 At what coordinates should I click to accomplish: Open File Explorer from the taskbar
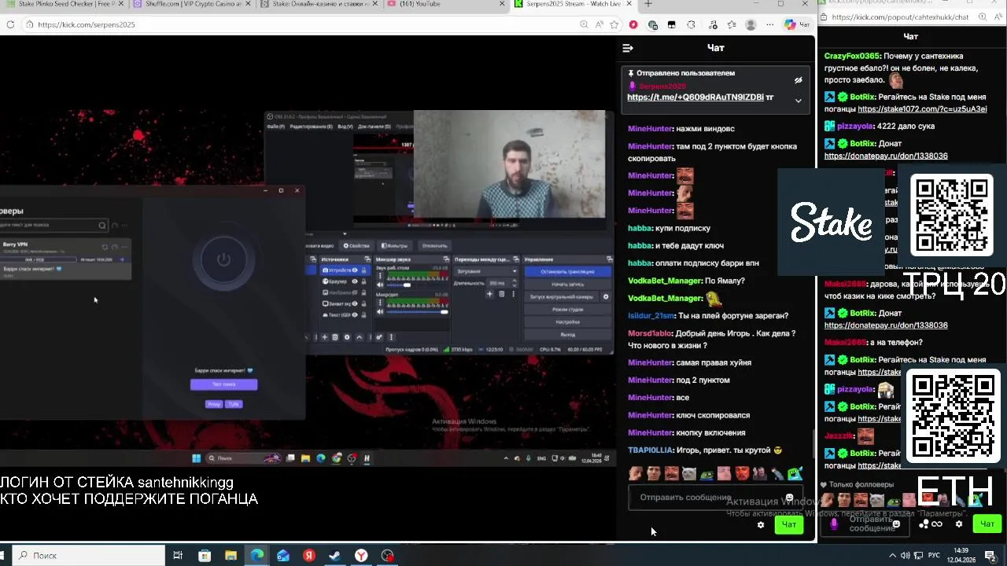[231, 555]
